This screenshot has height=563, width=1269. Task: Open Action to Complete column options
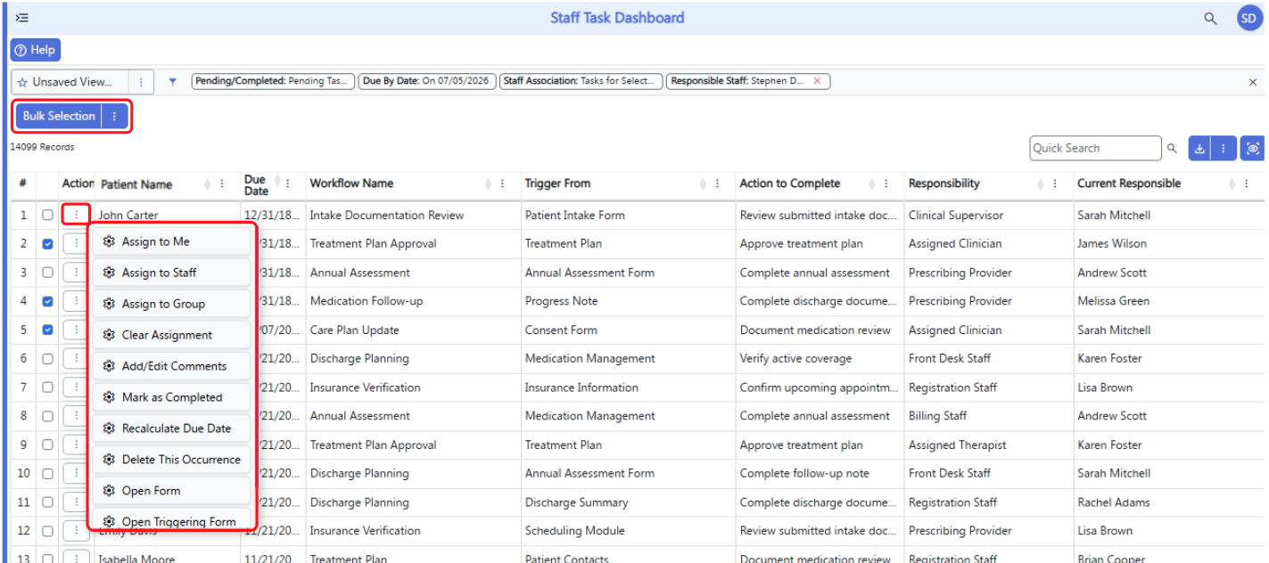[886, 184]
